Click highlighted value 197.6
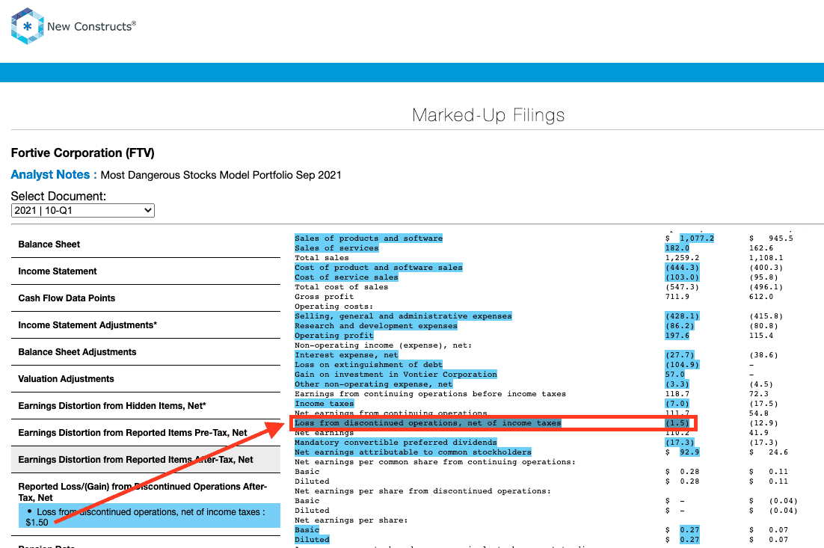This screenshot has height=548, width=824. pos(677,336)
